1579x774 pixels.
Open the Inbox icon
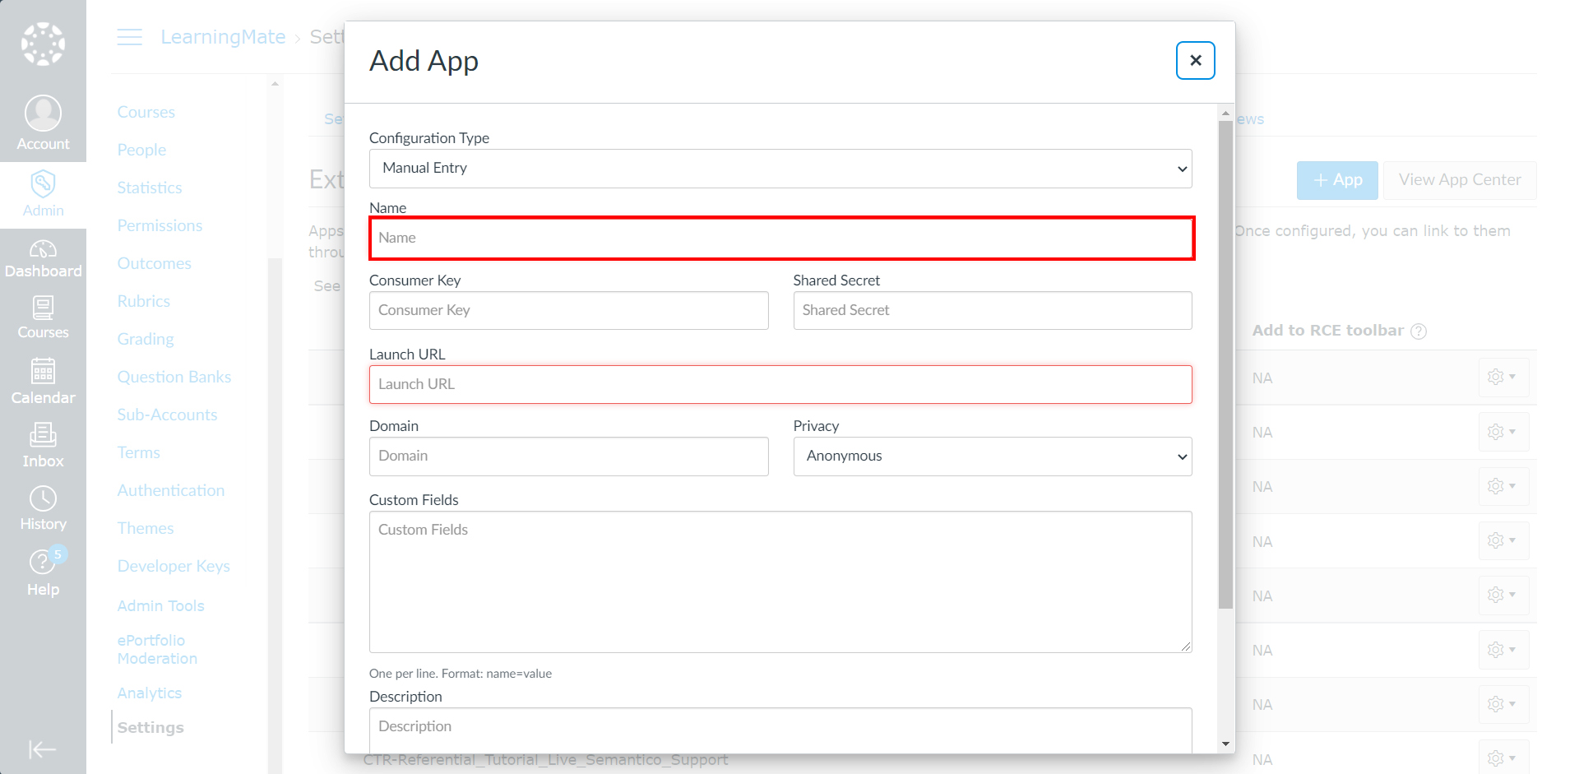point(43,434)
